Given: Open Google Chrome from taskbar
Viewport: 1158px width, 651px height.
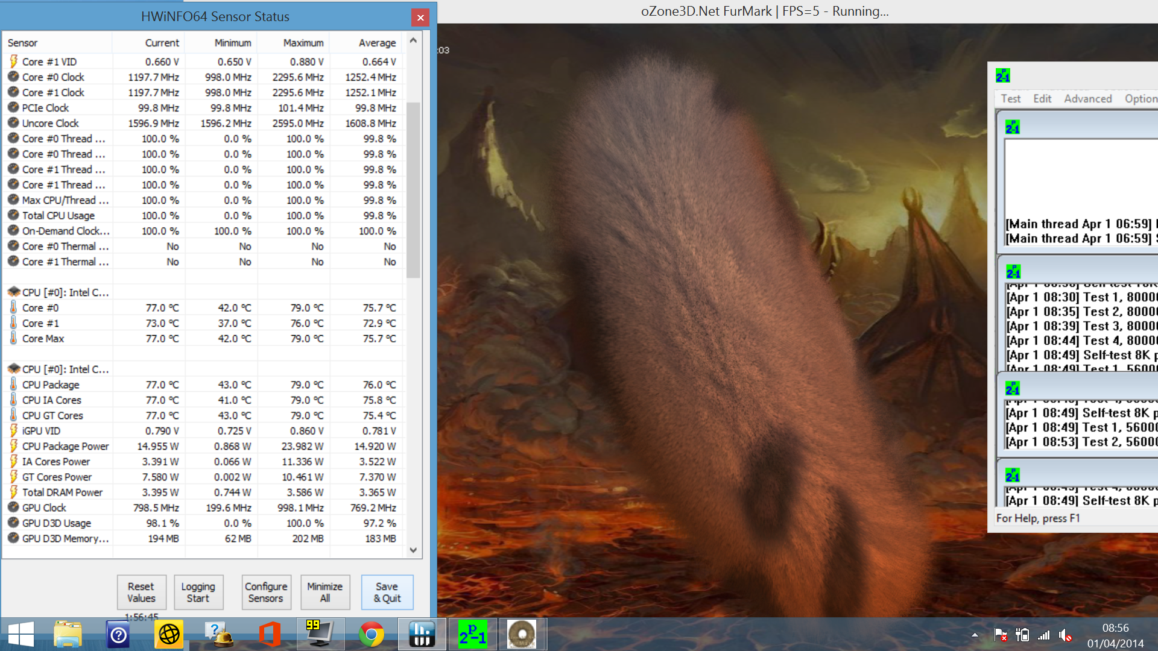Looking at the screenshot, I should click(371, 634).
